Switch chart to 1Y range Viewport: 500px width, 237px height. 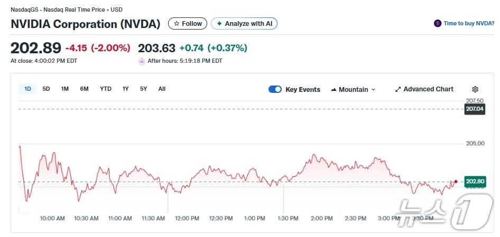click(125, 89)
